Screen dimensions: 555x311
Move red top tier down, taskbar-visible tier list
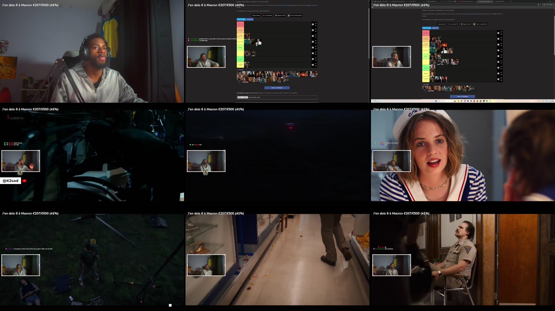(501, 34)
